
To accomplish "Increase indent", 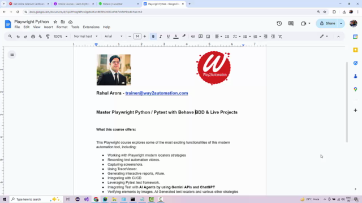I will [273, 36].
